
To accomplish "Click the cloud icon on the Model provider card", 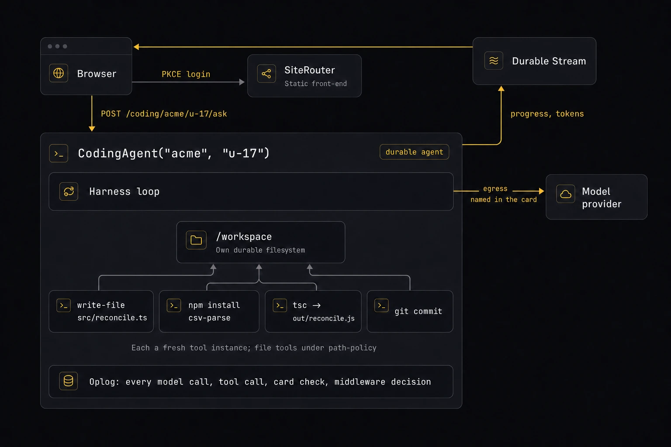I will point(566,194).
